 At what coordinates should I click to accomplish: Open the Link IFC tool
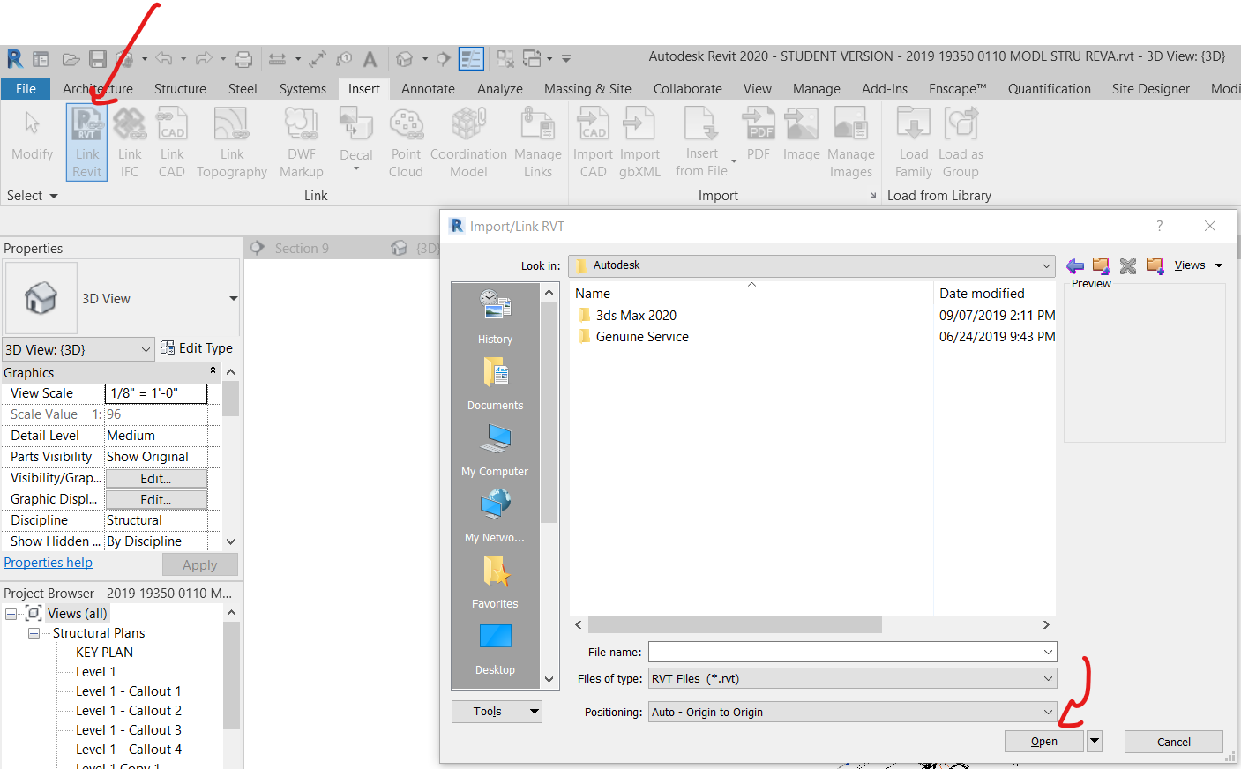[x=129, y=141]
